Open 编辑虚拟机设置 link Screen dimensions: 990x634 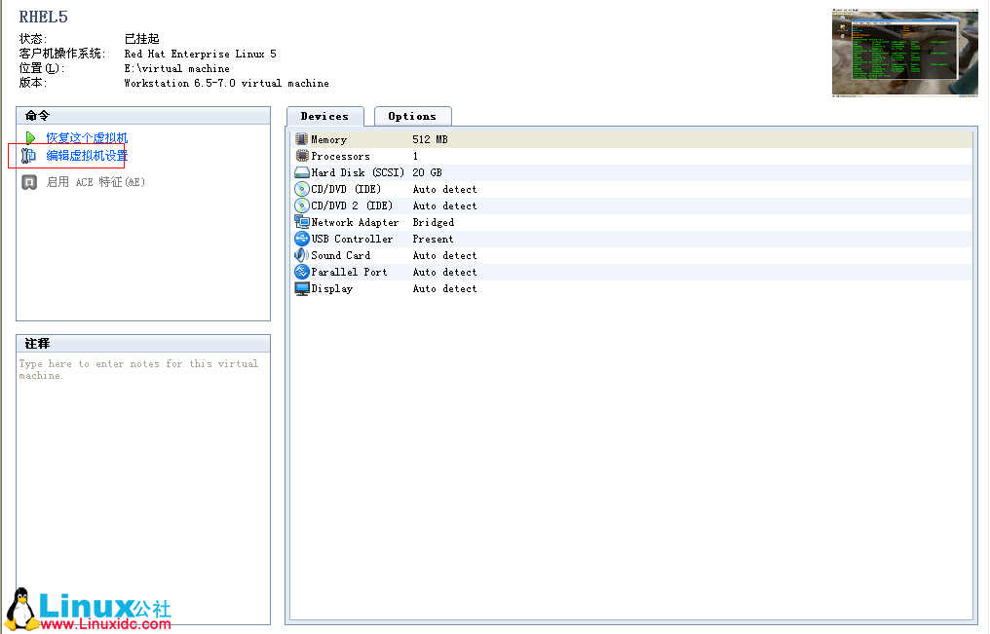(x=87, y=155)
